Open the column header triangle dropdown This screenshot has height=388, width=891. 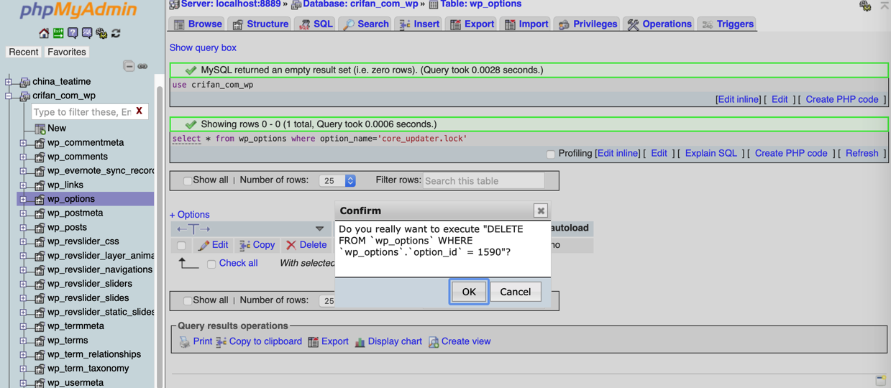click(319, 228)
